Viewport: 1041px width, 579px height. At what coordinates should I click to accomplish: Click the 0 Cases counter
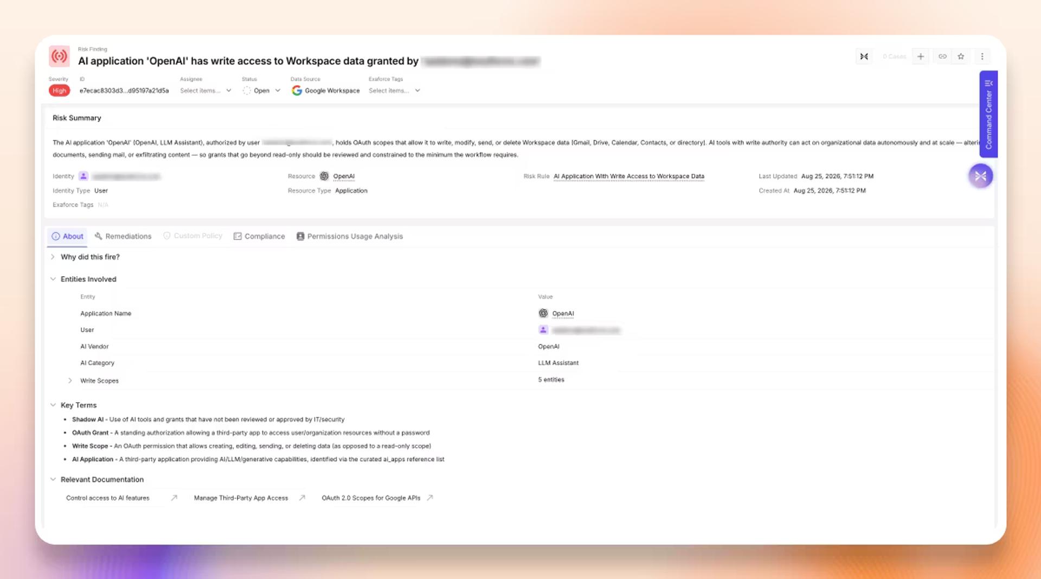pos(894,56)
